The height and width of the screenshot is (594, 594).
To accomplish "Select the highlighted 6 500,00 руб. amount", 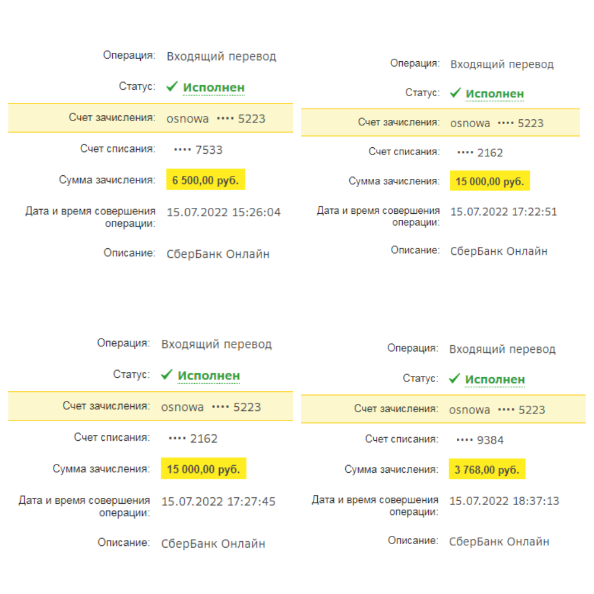I will [206, 181].
